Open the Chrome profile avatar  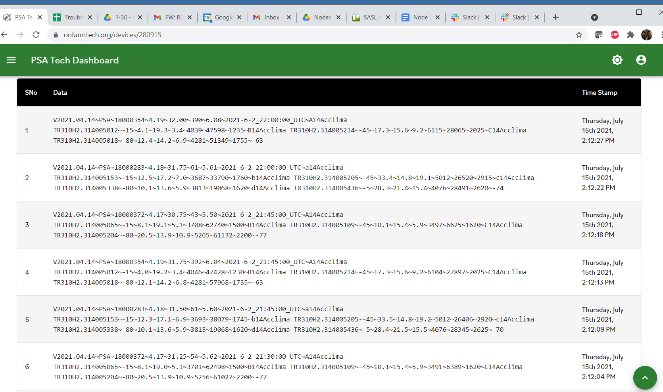point(646,35)
